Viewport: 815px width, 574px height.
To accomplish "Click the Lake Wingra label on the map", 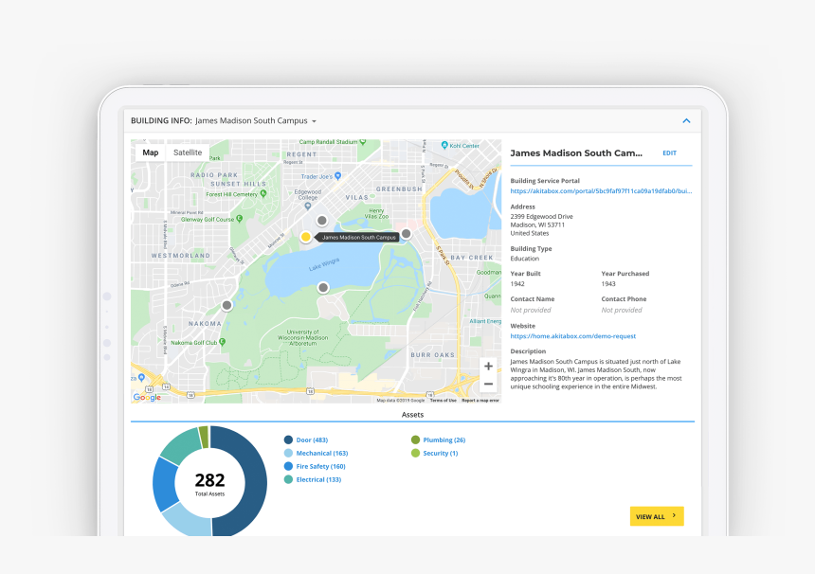I will 324,264.
